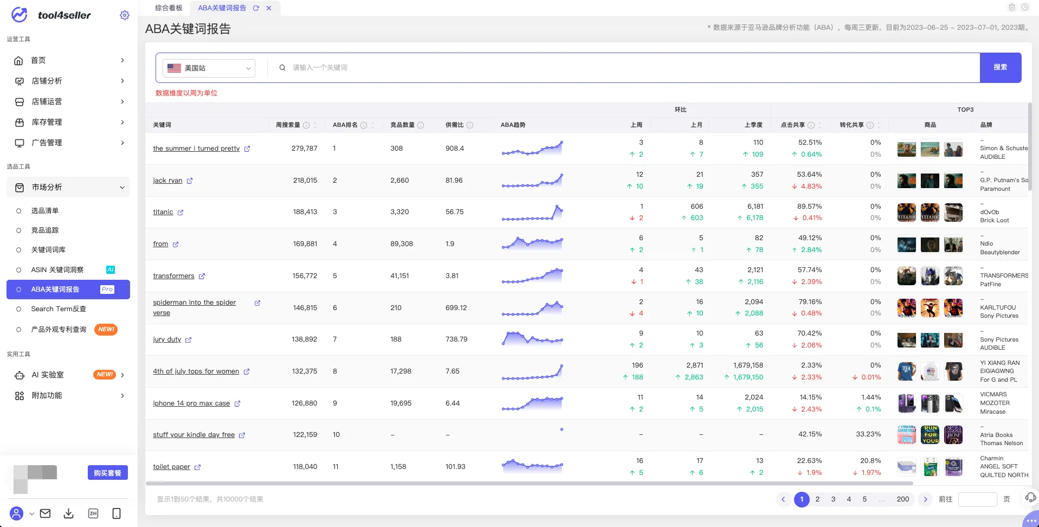The height and width of the screenshot is (527, 1039).
Task: Show 点击共享 info tooltip icon
Action: 811,125
